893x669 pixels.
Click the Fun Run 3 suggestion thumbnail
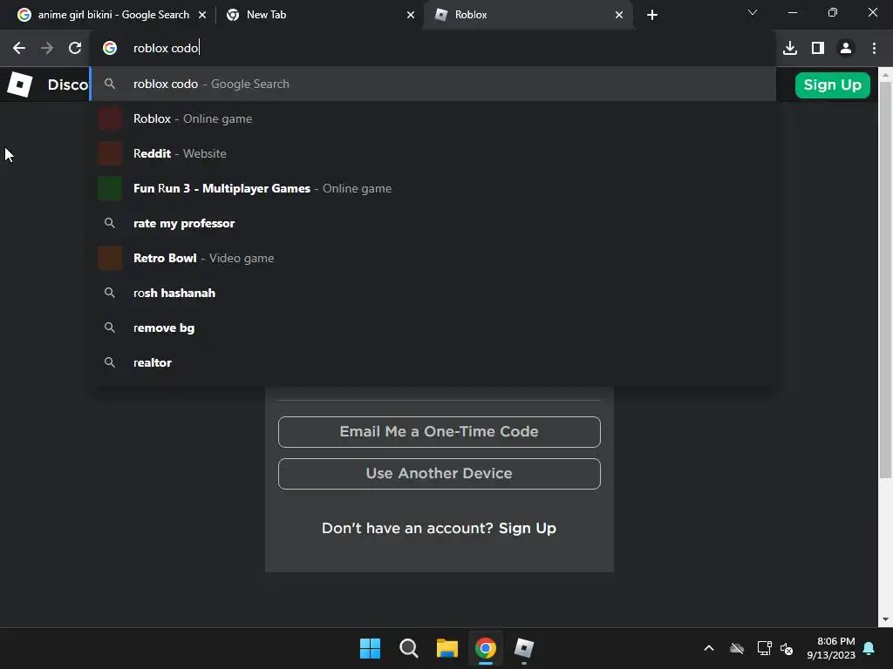(109, 188)
